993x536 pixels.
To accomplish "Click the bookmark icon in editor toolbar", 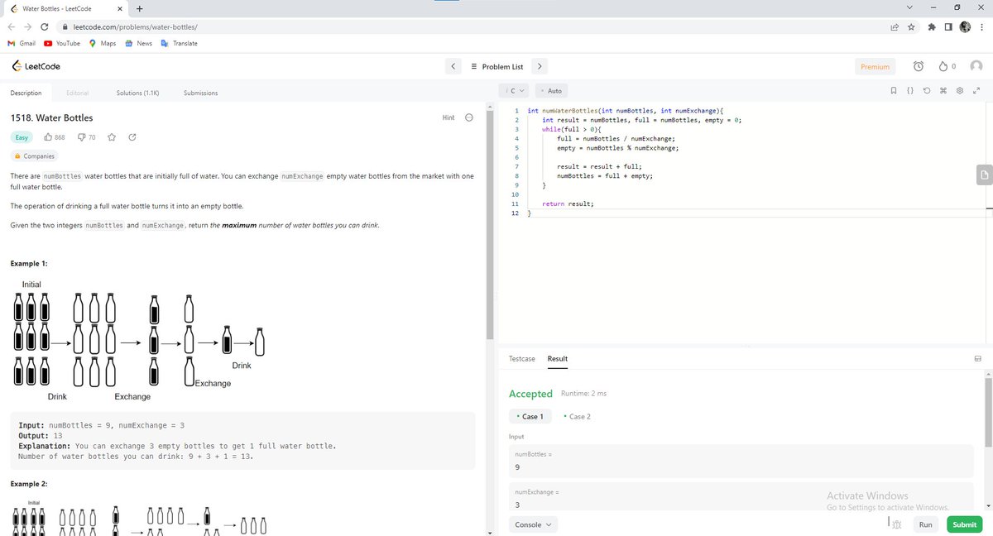I will pyautogui.click(x=893, y=90).
